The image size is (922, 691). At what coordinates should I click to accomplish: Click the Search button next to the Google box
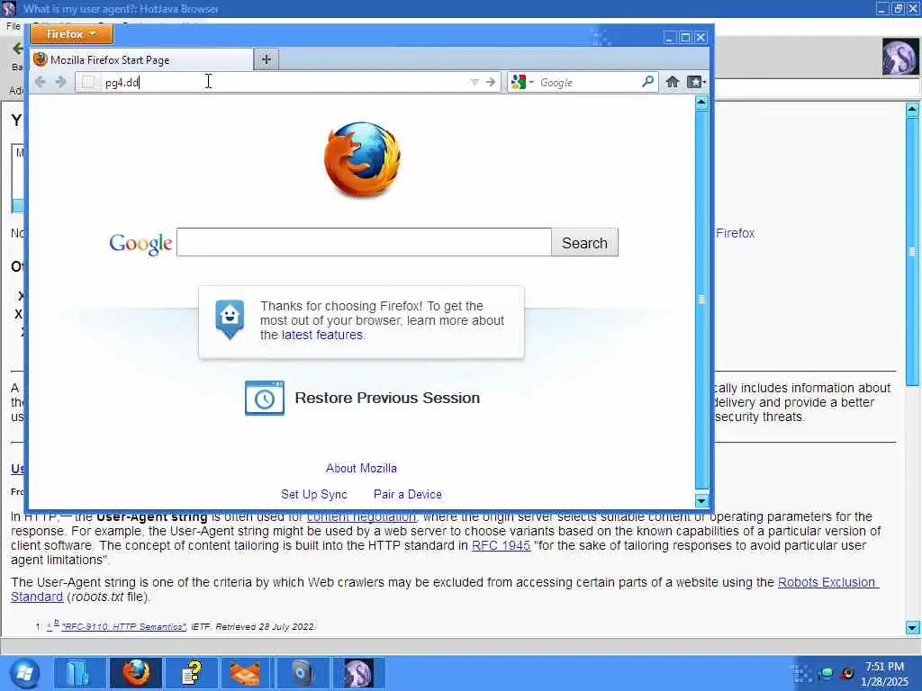coord(584,243)
